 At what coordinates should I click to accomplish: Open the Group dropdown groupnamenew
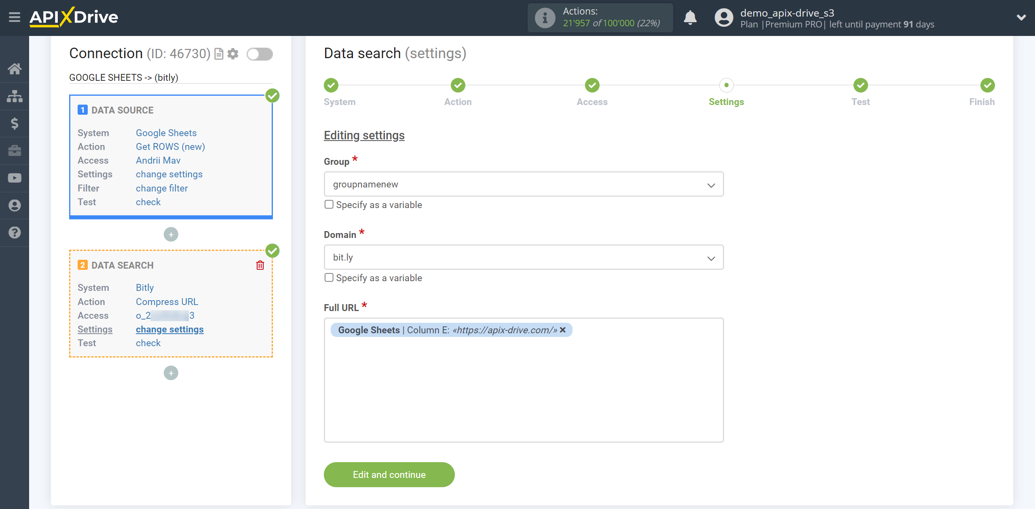(524, 184)
